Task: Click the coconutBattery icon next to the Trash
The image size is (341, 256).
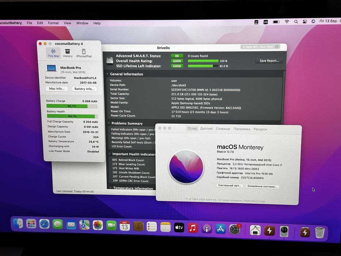Action: (305, 232)
